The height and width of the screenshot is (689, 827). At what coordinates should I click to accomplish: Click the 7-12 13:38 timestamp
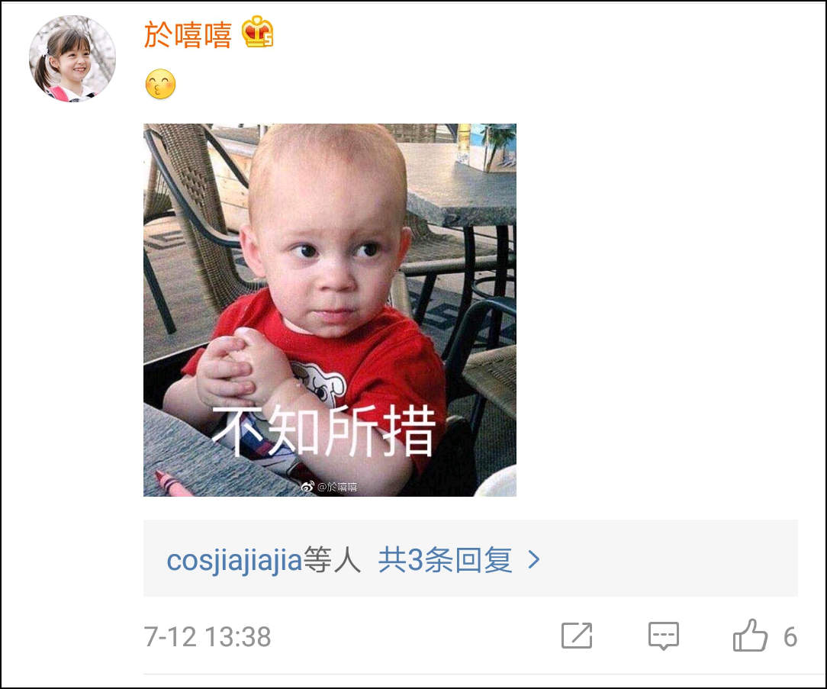tap(208, 637)
